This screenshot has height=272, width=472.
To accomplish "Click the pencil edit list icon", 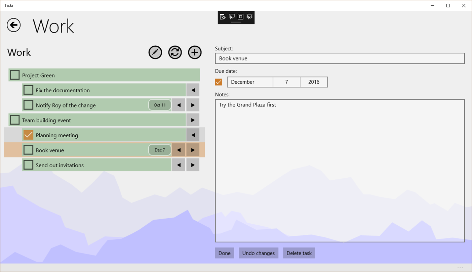I will click(x=155, y=52).
